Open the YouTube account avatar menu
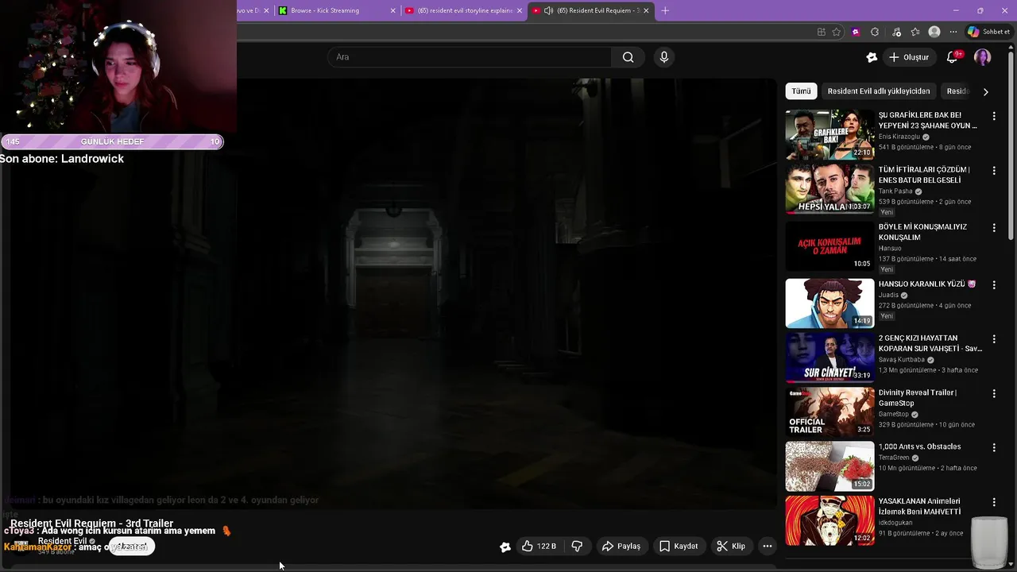Viewport: 1017px width, 572px height. [x=983, y=57]
